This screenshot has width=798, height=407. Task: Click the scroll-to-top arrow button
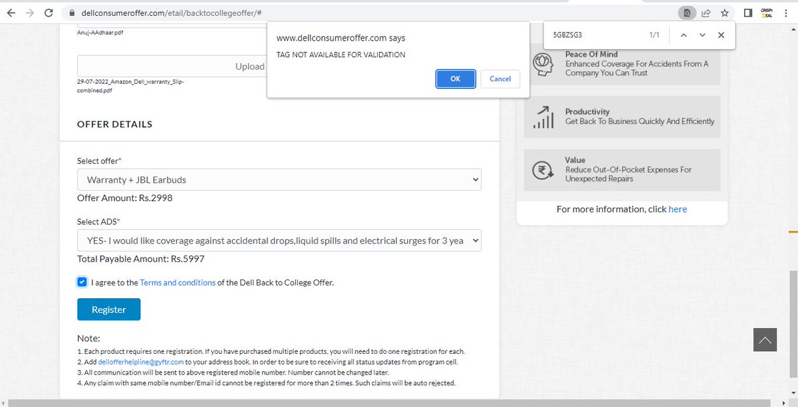pyautogui.click(x=765, y=340)
